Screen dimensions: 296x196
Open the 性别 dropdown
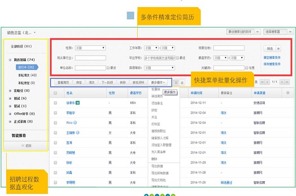(x=90, y=48)
